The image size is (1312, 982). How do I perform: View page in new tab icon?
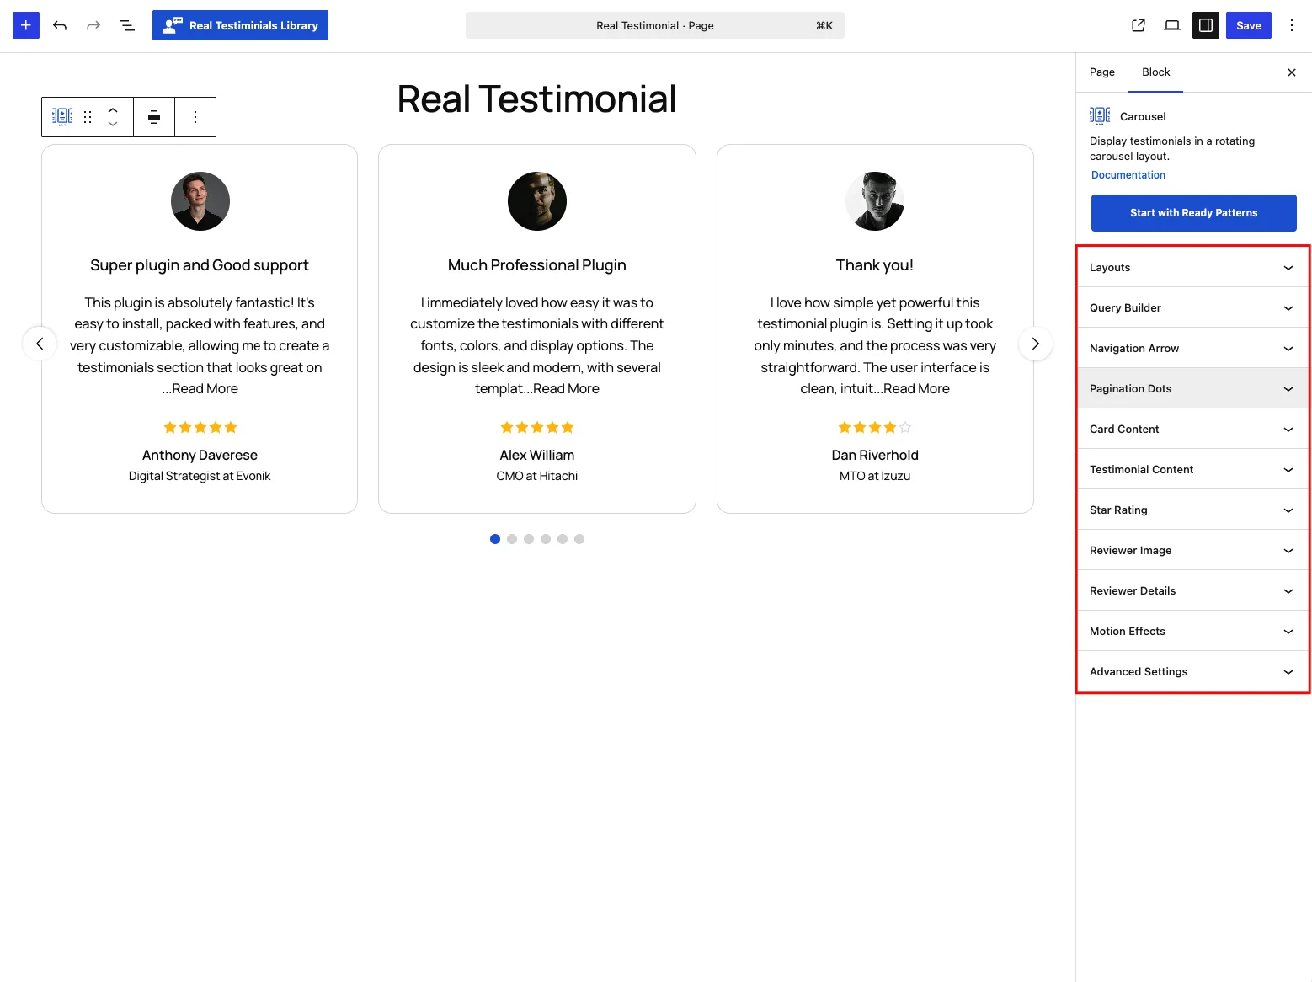click(x=1139, y=25)
